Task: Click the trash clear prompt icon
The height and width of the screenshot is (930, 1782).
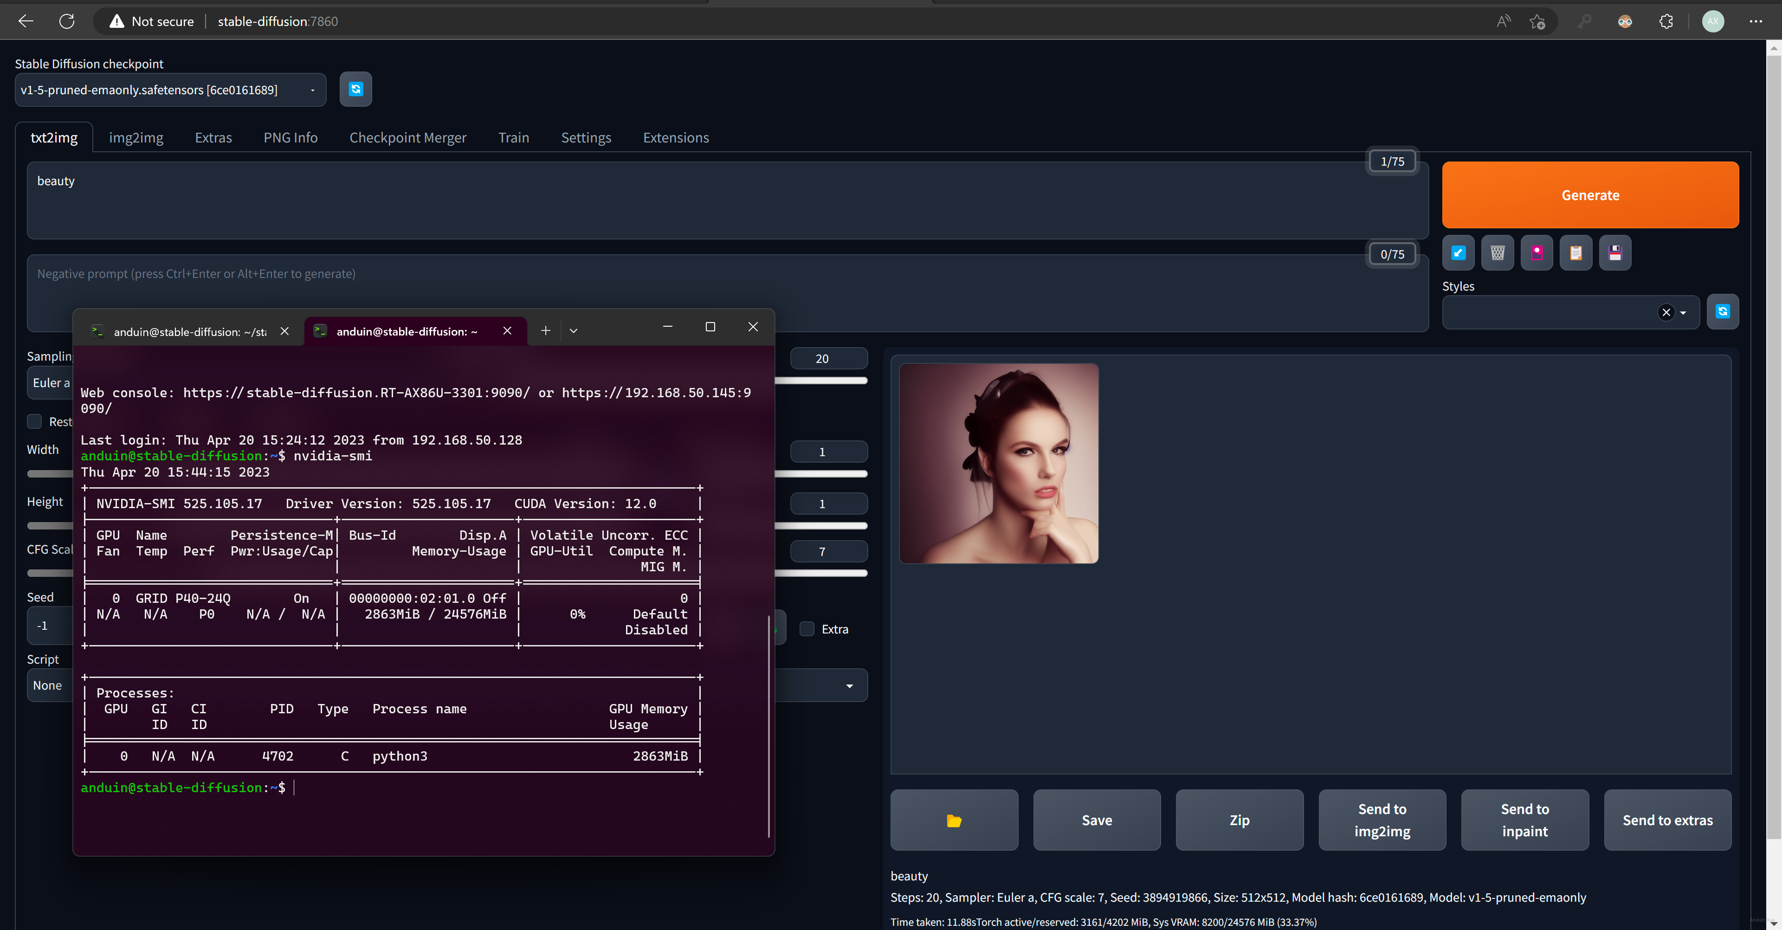Action: (x=1497, y=252)
